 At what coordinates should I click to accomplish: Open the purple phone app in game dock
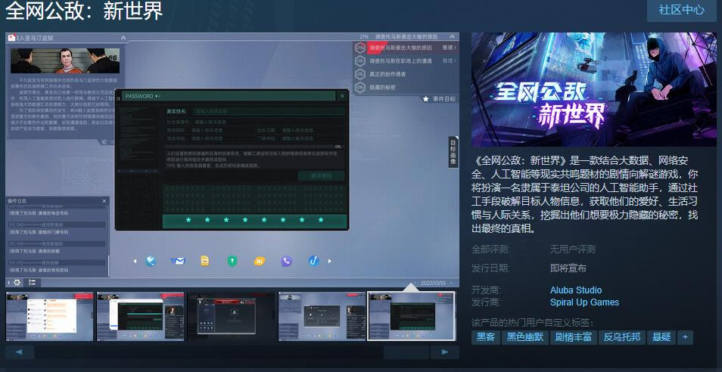tap(286, 261)
